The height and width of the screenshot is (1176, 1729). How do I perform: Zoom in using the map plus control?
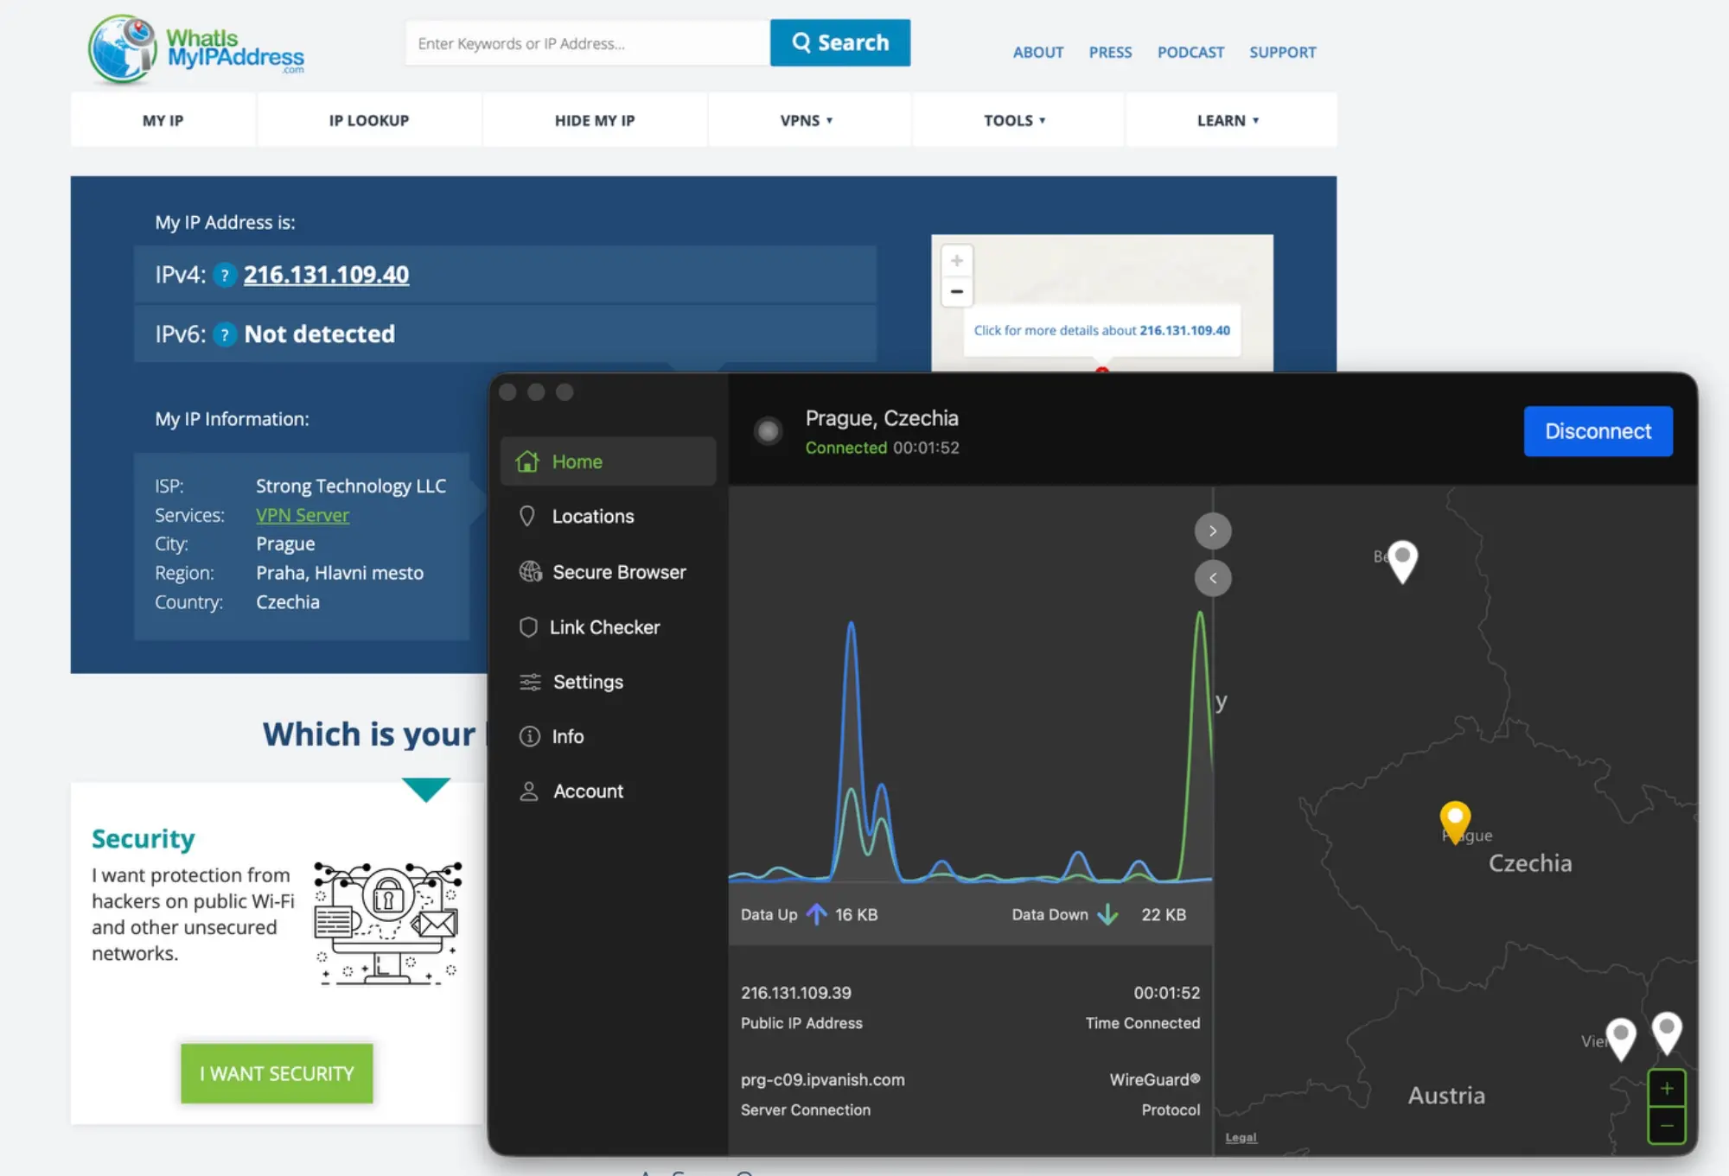[x=1667, y=1088]
